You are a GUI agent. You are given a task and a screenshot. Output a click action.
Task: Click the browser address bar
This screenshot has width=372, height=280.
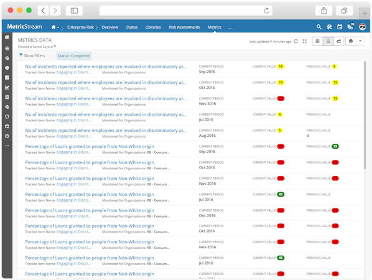click(186, 11)
